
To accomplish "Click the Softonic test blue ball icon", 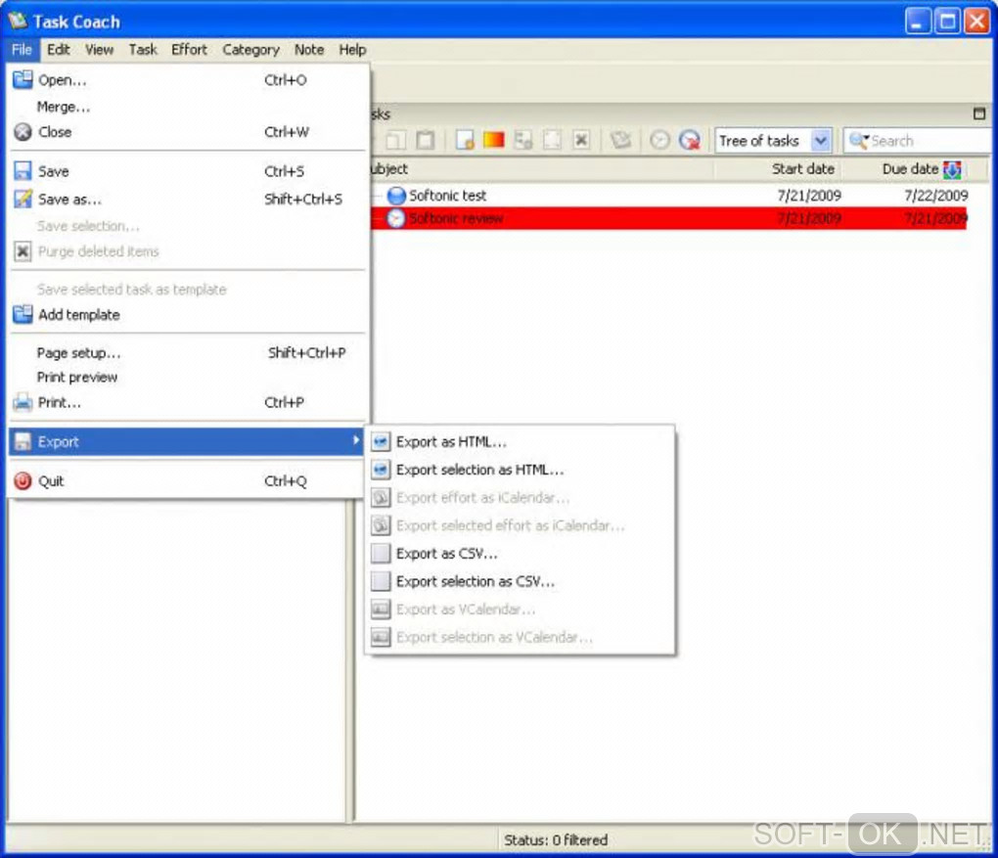I will (396, 196).
